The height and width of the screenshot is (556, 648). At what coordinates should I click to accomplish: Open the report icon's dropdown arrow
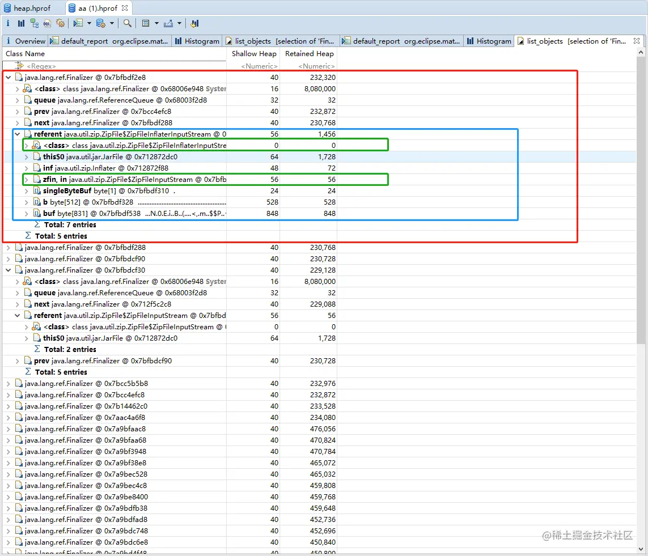pyautogui.click(x=89, y=24)
